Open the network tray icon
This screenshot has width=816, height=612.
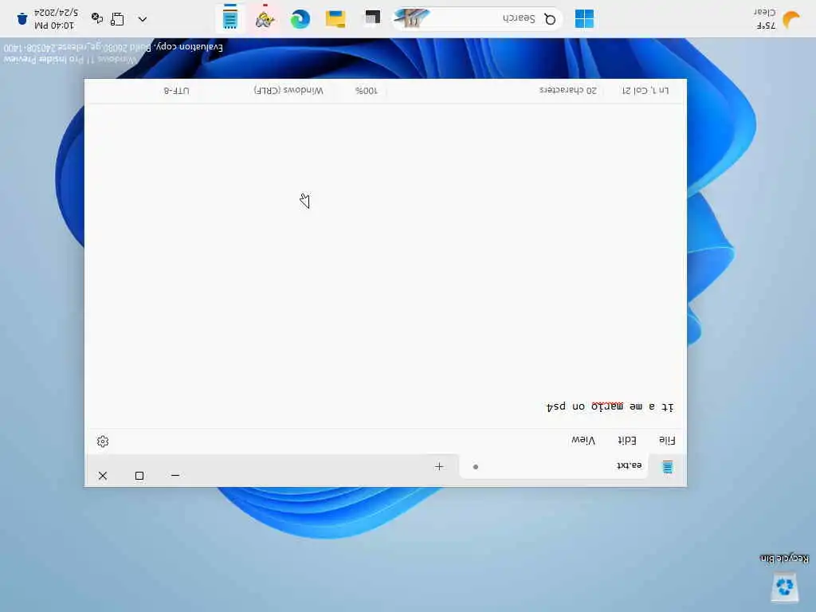click(x=96, y=18)
